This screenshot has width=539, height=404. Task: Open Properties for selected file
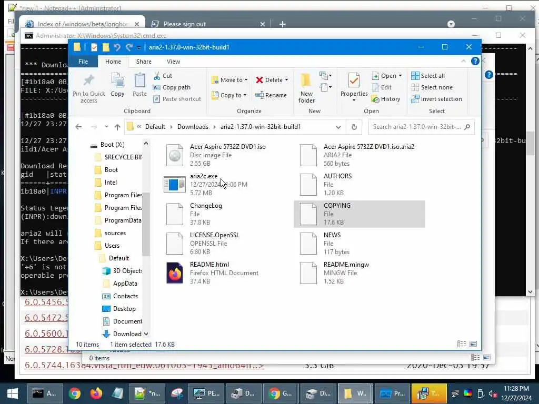point(354,87)
